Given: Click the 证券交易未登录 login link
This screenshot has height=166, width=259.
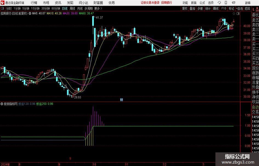Looking at the screenshot, I should [150, 3].
